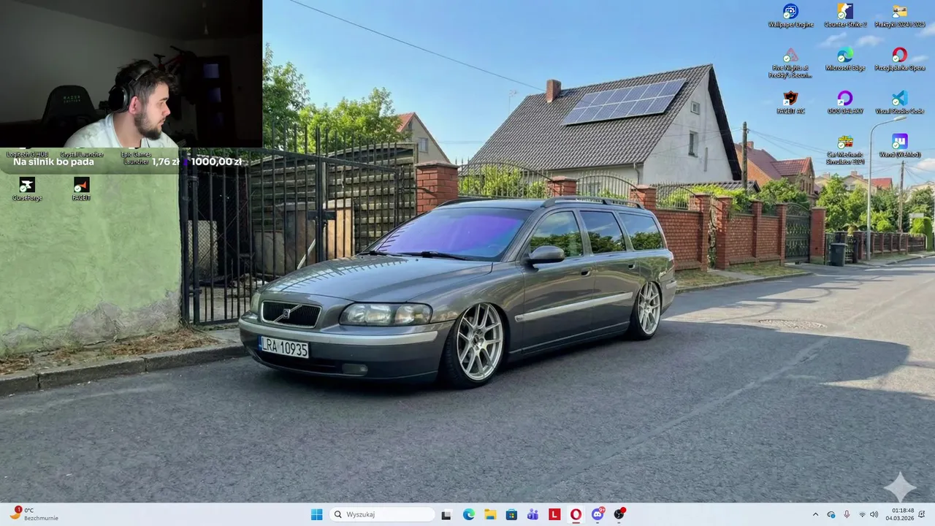Click the Wyszukaj taskbar search box
935x526 pixels.
click(382, 514)
